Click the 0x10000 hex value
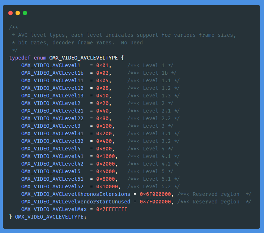The width and height of the screenshot is (264, 233). [107, 186]
